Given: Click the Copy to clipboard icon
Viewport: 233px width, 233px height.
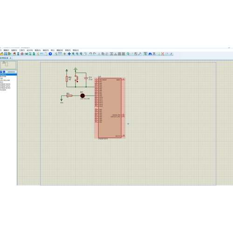Looking at the screenshot, I should (103, 54).
